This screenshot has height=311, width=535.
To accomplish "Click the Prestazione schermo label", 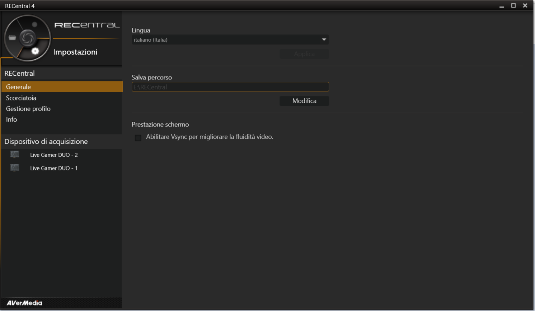I will coord(160,124).
